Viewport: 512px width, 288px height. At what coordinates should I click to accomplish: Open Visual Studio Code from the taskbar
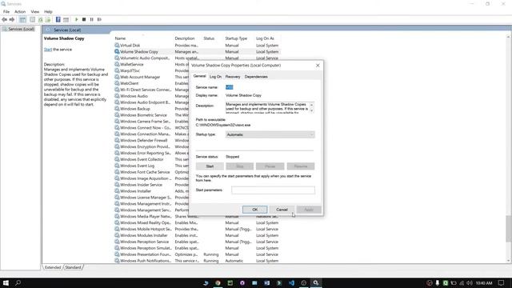pyautogui.click(x=291, y=282)
